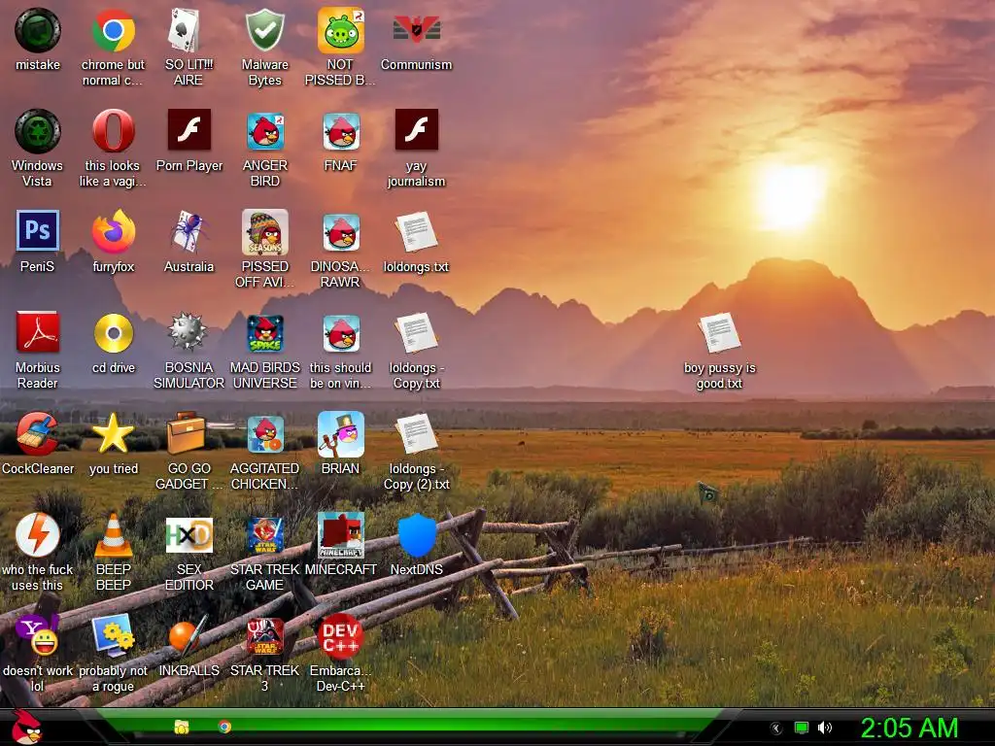
Task: Open the 'STAR TREK 3' icon
Action: pyautogui.click(x=264, y=635)
